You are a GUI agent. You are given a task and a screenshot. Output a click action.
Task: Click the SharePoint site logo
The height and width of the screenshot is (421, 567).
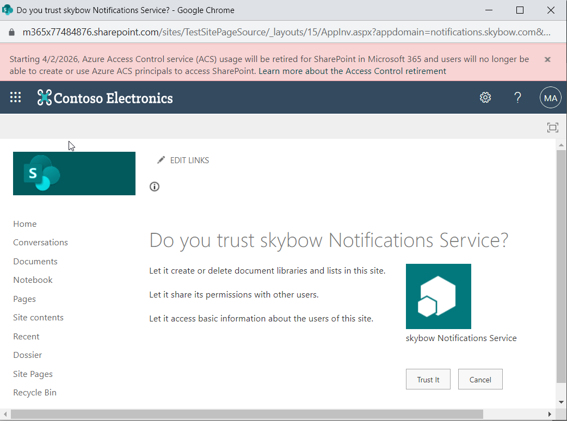pyautogui.click(x=74, y=174)
